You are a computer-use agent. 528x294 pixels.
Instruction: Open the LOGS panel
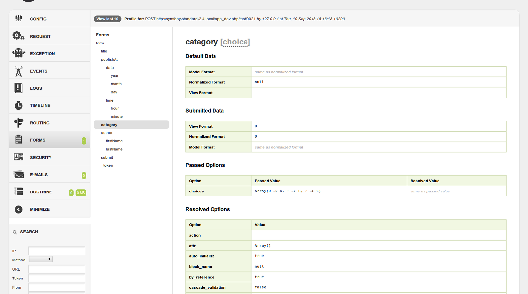point(49,88)
